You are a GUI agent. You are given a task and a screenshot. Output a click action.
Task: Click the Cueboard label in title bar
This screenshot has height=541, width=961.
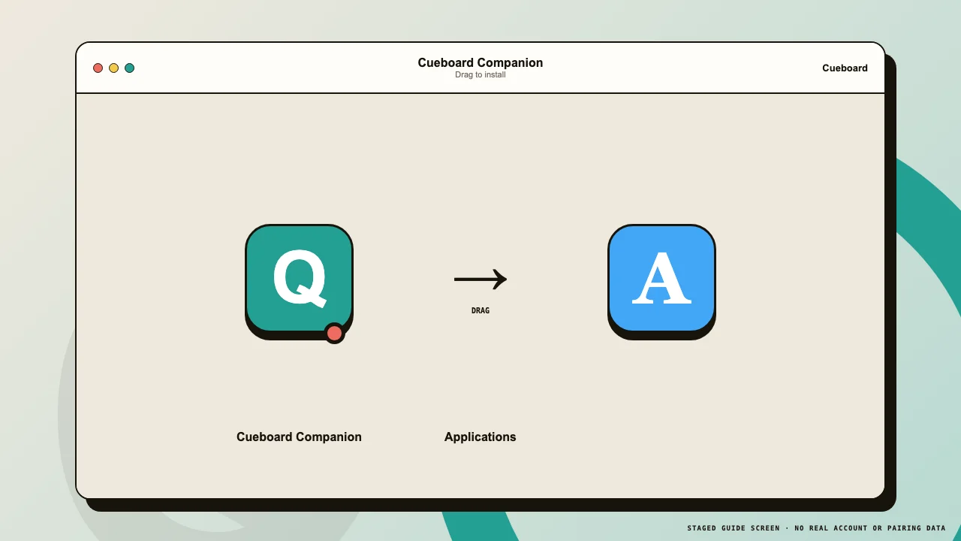pos(845,68)
